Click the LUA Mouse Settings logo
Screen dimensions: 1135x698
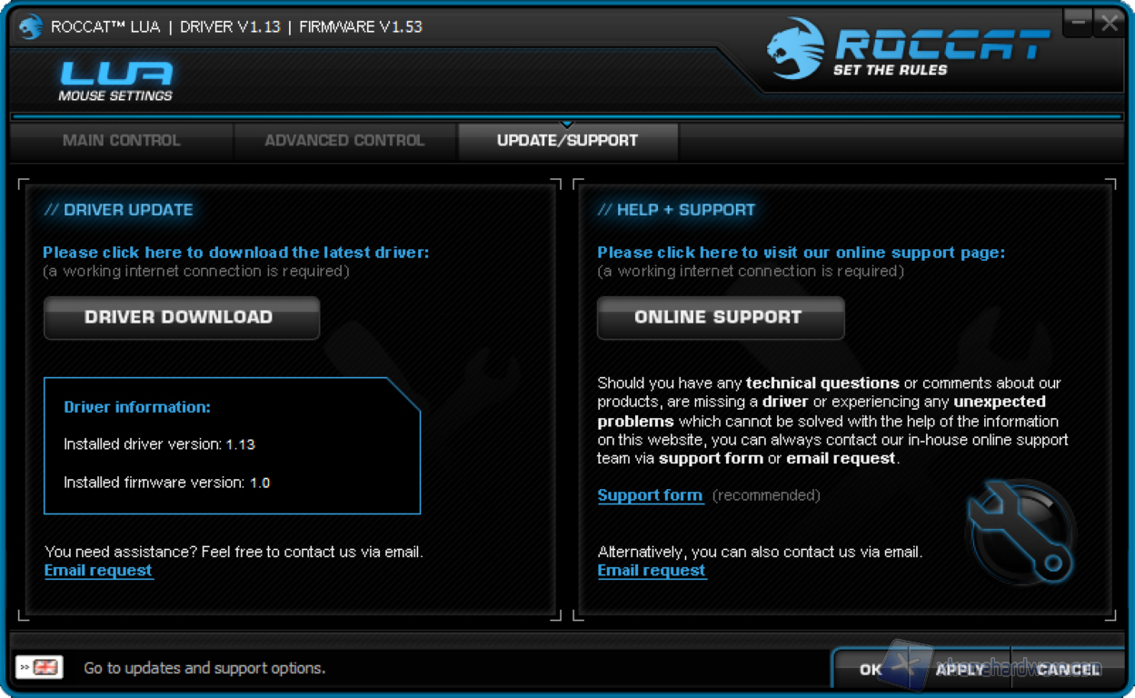[x=115, y=81]
